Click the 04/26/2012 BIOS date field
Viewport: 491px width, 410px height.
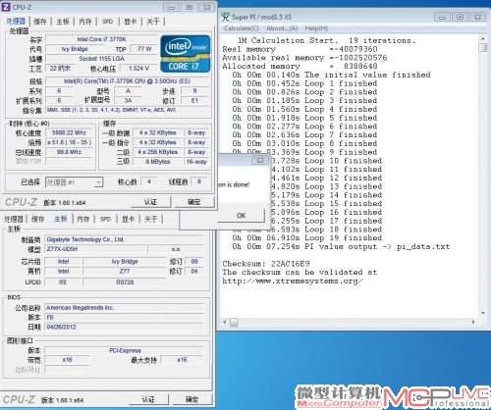click(x=124, y=327)
